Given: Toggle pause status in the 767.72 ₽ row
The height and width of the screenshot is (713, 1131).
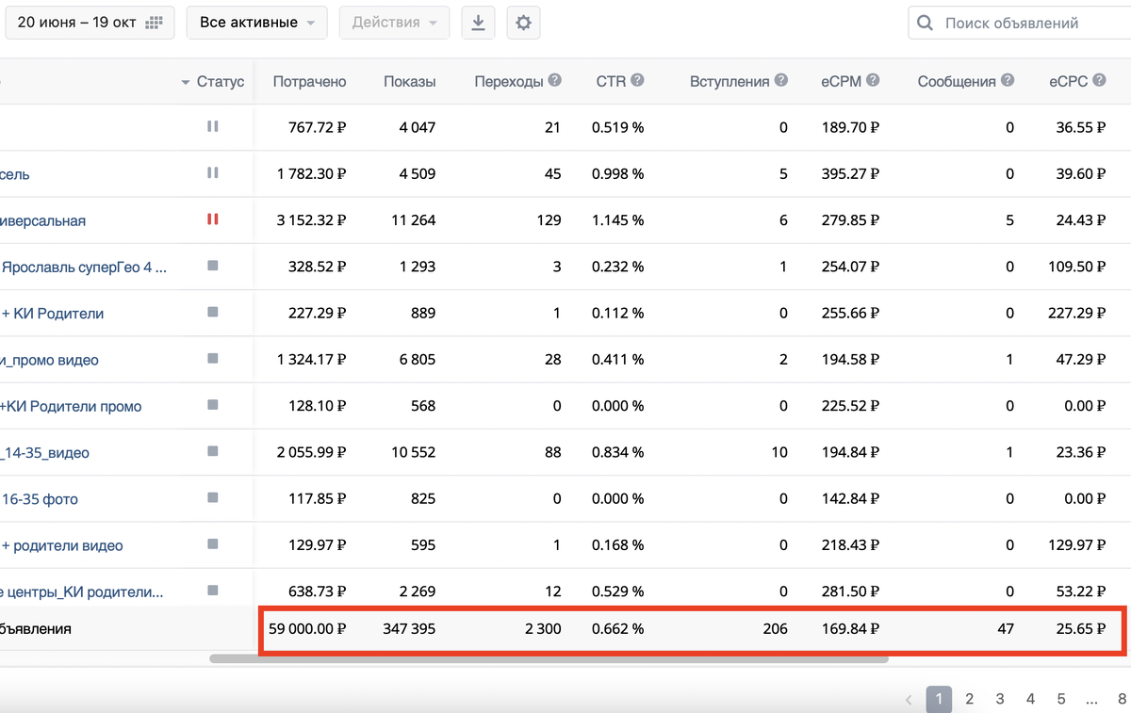Looking at the screenshot, I should pyautogui.click(x=212, y=126).
